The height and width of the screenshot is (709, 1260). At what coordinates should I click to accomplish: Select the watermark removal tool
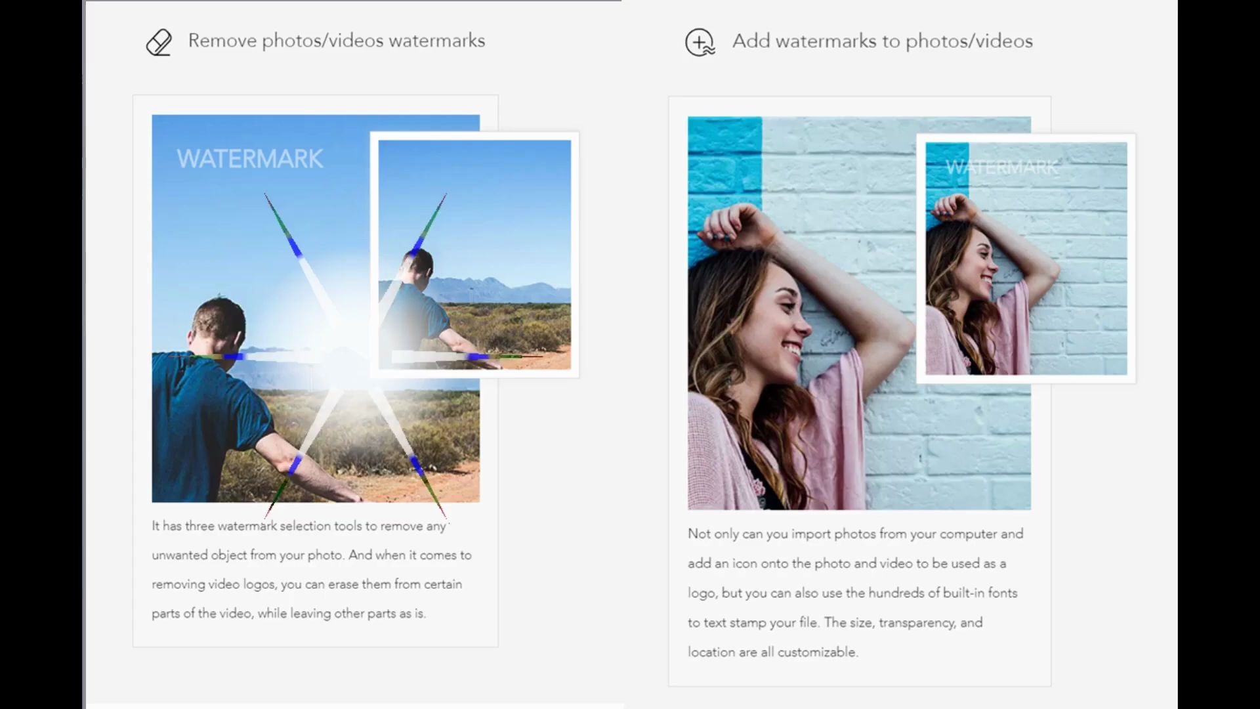point(315,41)
